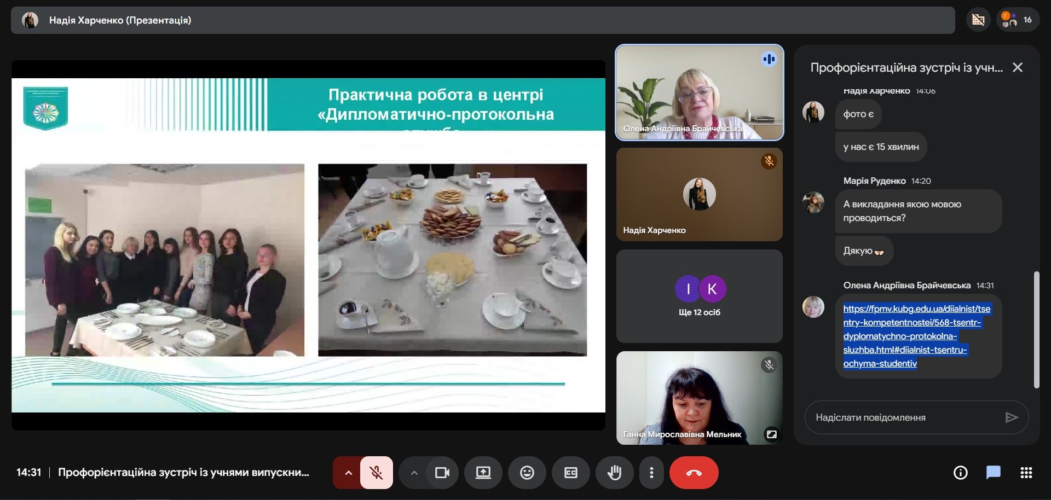Toggle the chat panel icon
Viewport: 1051px width, 500px height.
click(993, 473)
